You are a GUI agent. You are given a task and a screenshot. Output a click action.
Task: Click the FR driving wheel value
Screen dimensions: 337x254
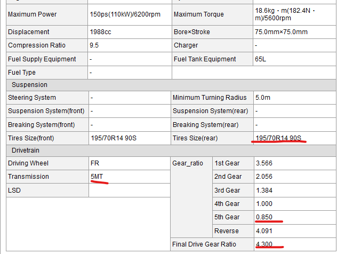95,163
